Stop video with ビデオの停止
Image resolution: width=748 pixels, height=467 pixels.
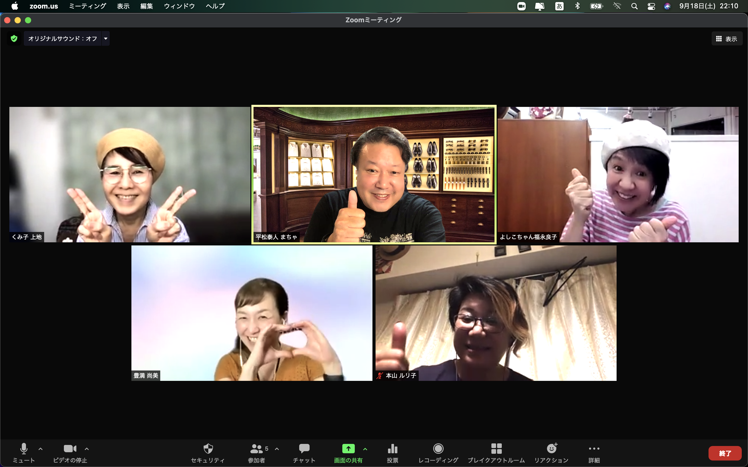tap(70, 449)
